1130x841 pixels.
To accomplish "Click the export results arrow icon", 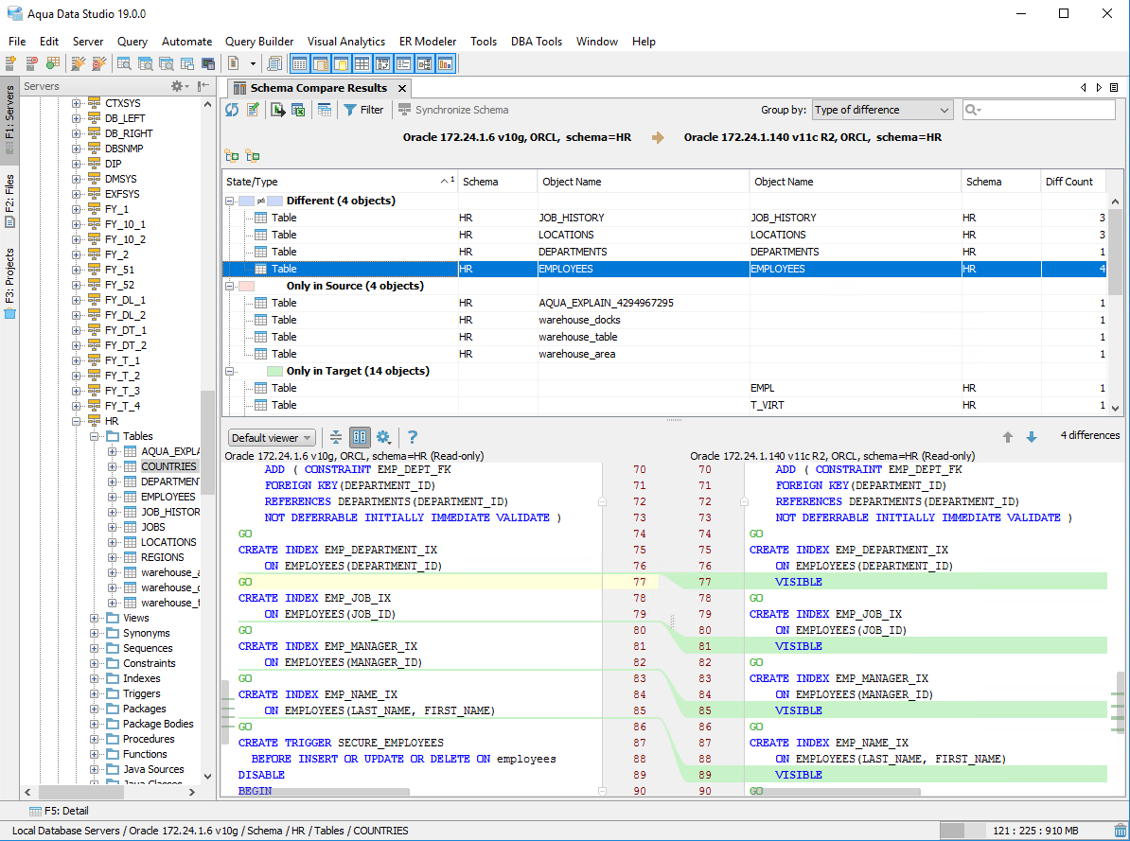I will point(278,110).
